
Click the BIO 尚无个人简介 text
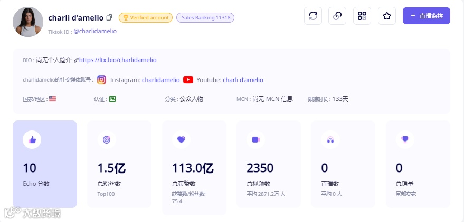coord(48,60)
